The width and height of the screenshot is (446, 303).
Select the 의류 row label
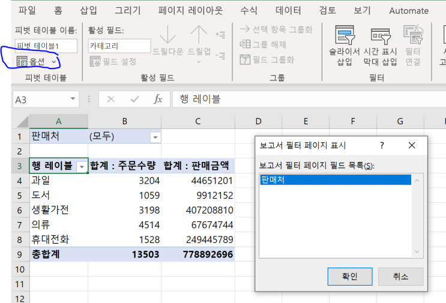(x=59, y=224)
